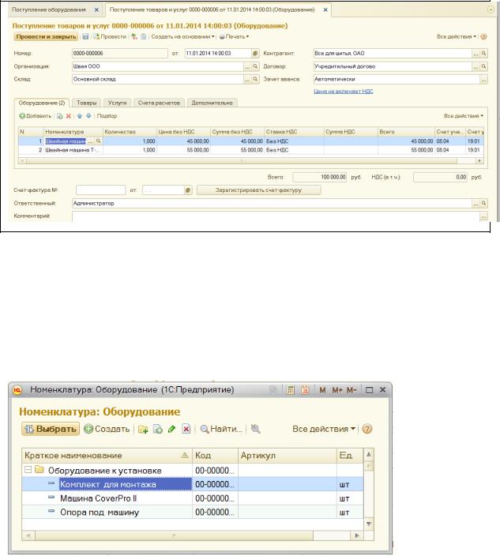
Task: Click the ellipsis select button for Контрагент
Action: (476, 53)
